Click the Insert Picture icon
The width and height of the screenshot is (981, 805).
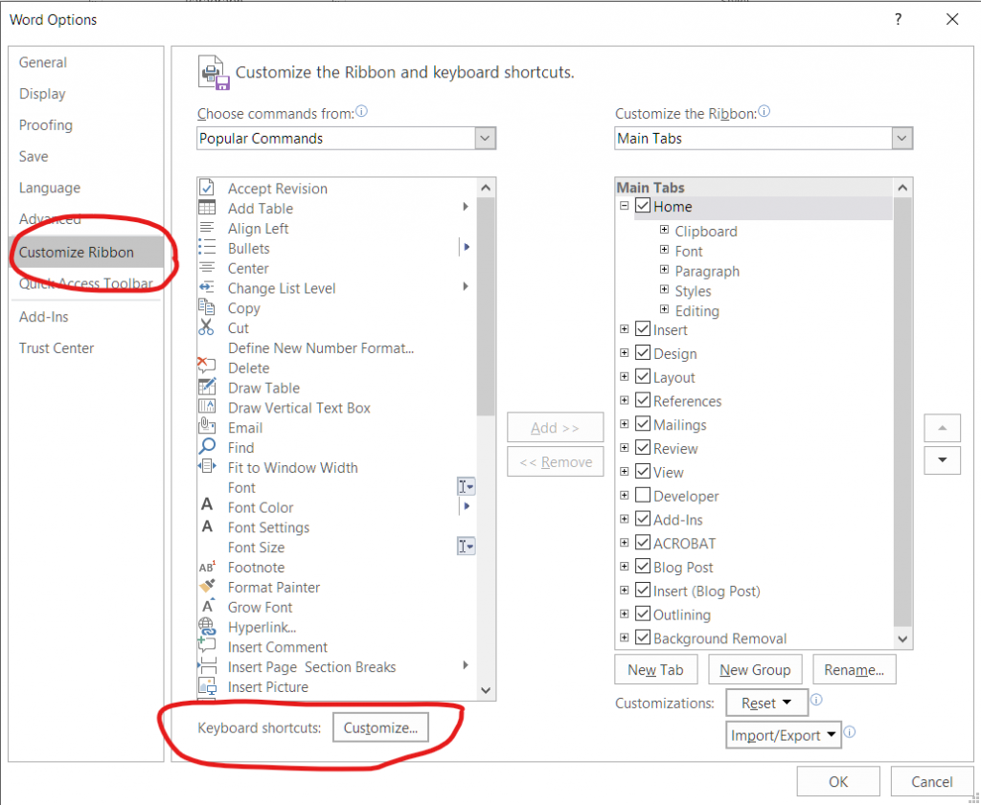(208, 686)
